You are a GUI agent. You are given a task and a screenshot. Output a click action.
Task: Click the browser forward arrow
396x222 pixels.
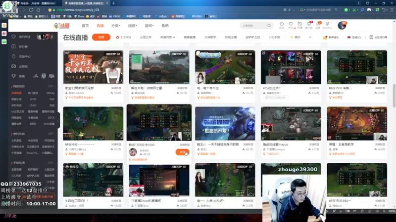click(x=24, y=10)
